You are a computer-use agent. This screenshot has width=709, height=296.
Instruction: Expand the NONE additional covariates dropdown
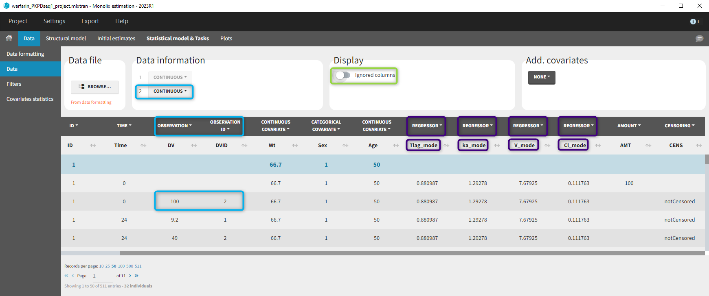[541, 77]
